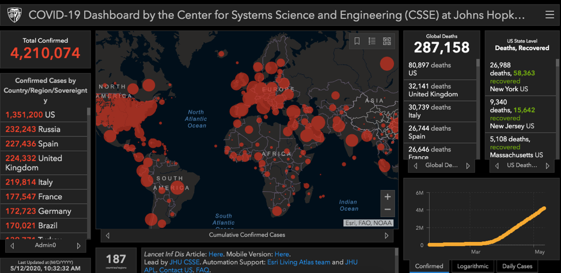Go to next panel after Admin0

click(79, 246)
